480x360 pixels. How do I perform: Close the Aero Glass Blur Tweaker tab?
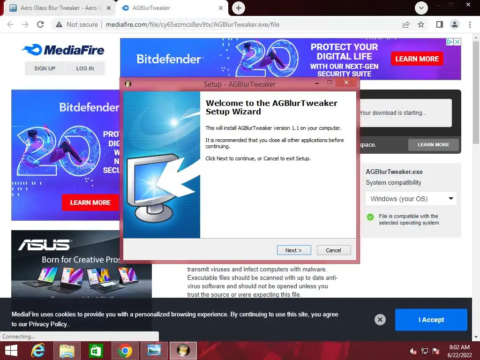(x=109, y=8)
